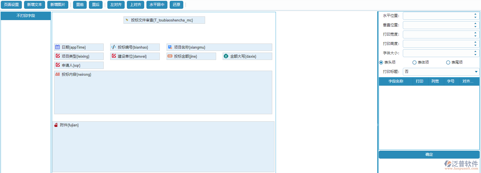The image size is (481, 173).
Task: Click the 页面设置 toolbar button
Action: point(11,5)
